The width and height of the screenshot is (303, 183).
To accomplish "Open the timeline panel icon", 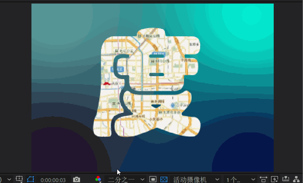I will click(x=285, y=179).
